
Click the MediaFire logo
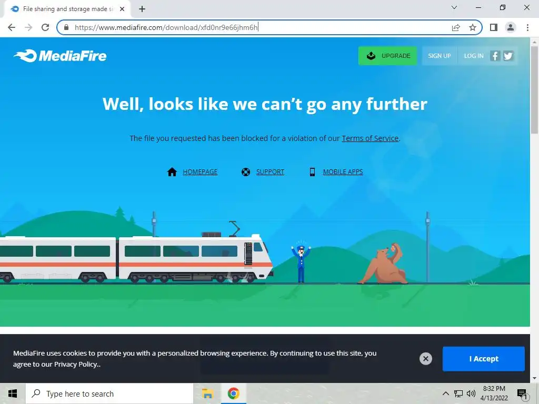point(60,56)
